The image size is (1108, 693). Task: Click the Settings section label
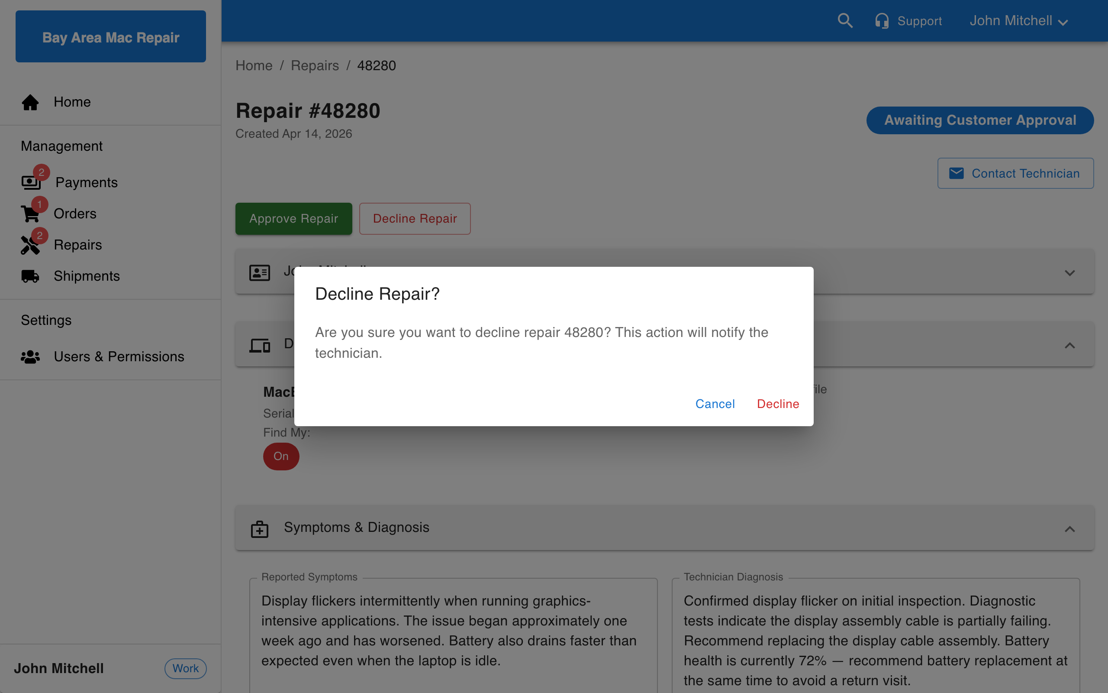point(46,320)
